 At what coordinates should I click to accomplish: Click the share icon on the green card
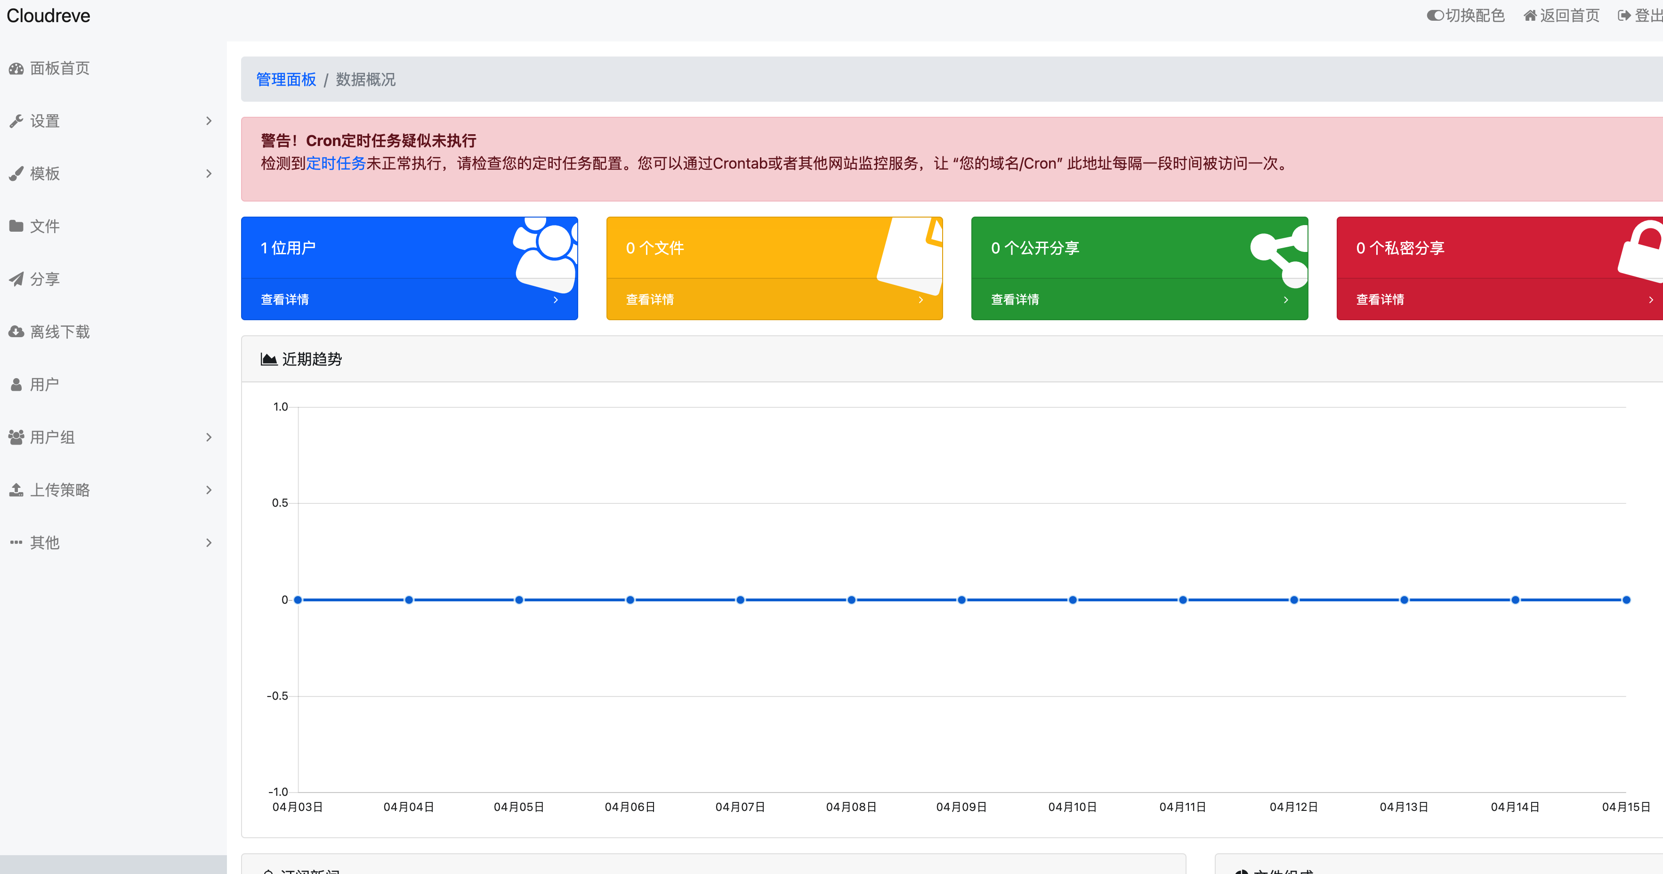coord(1280,256)
